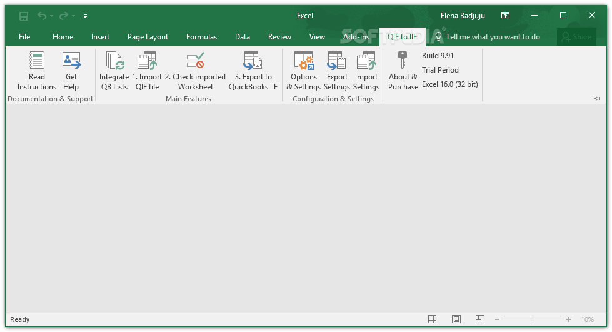Run step 2 Check imported Worksheet
The height and width of the screenshot is (332, 612).
195,71
